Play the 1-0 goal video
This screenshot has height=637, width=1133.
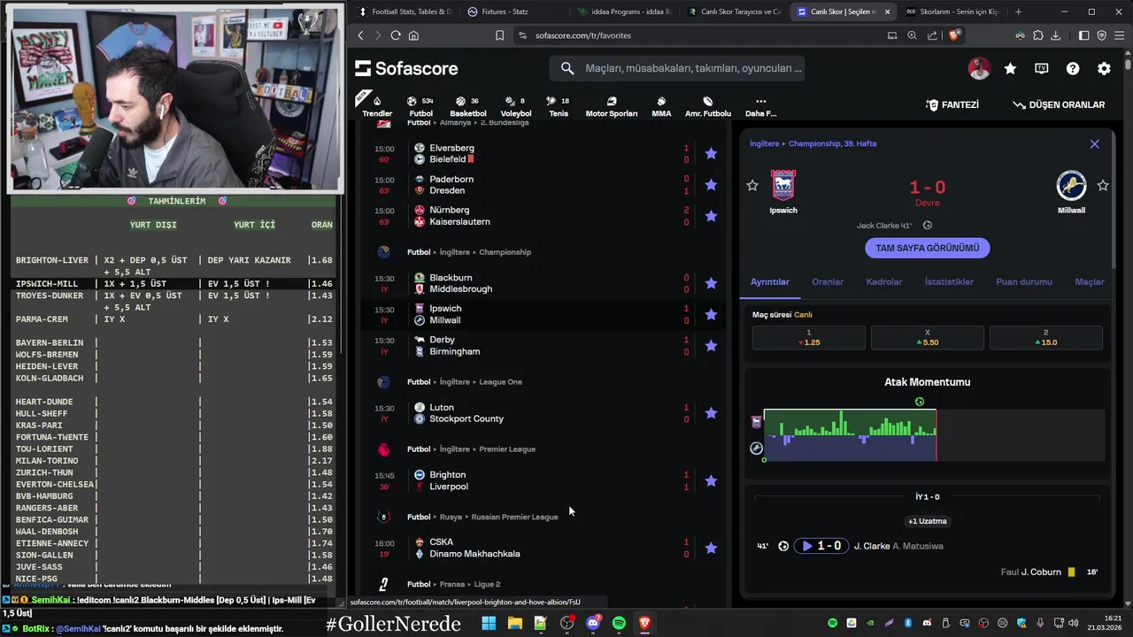[821, 546]
